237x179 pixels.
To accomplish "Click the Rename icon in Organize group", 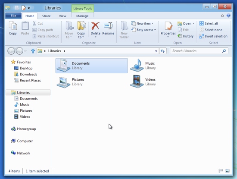I will (x=108, y=26).
